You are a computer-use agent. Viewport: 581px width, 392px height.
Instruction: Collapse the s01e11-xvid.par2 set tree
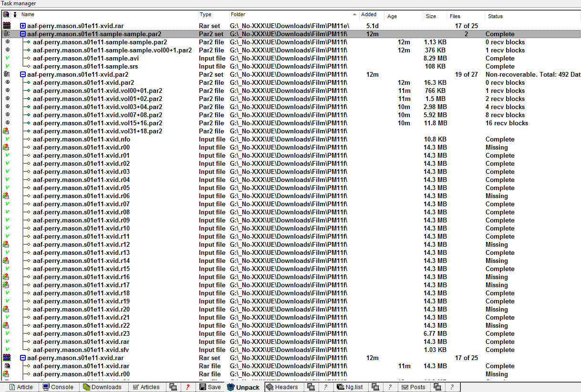pyautogui.click(x=22, y=74)
